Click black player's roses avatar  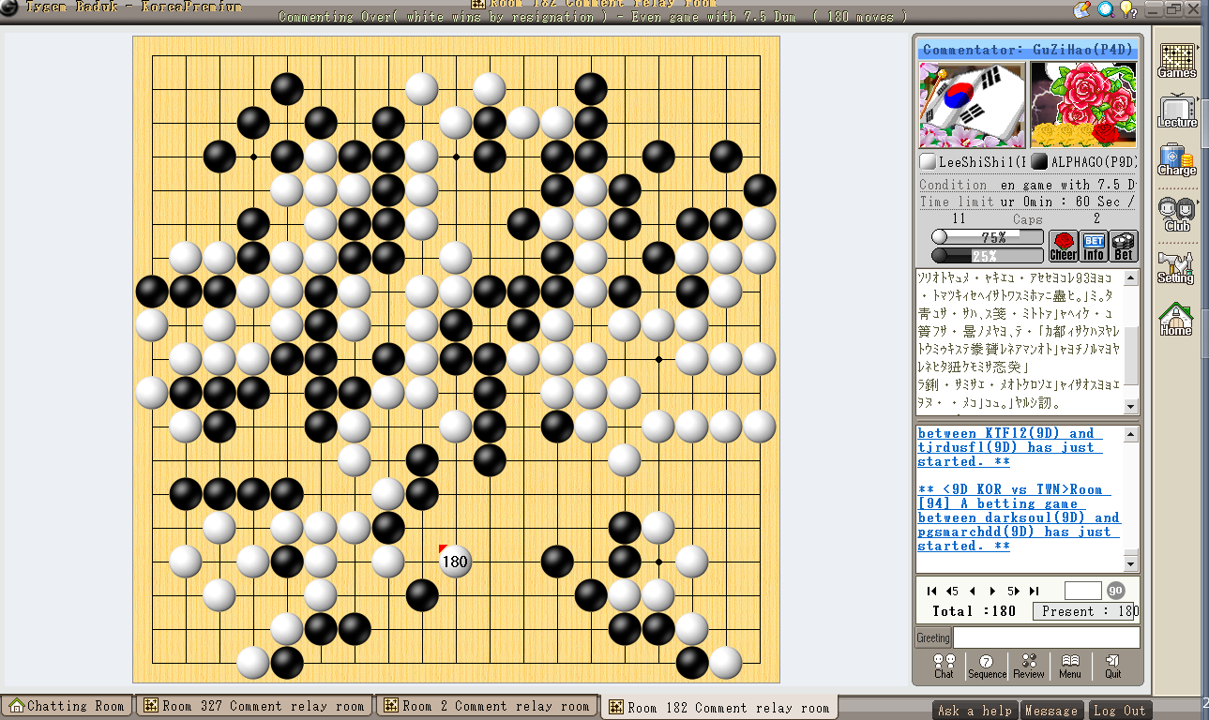coord(1083,105)
